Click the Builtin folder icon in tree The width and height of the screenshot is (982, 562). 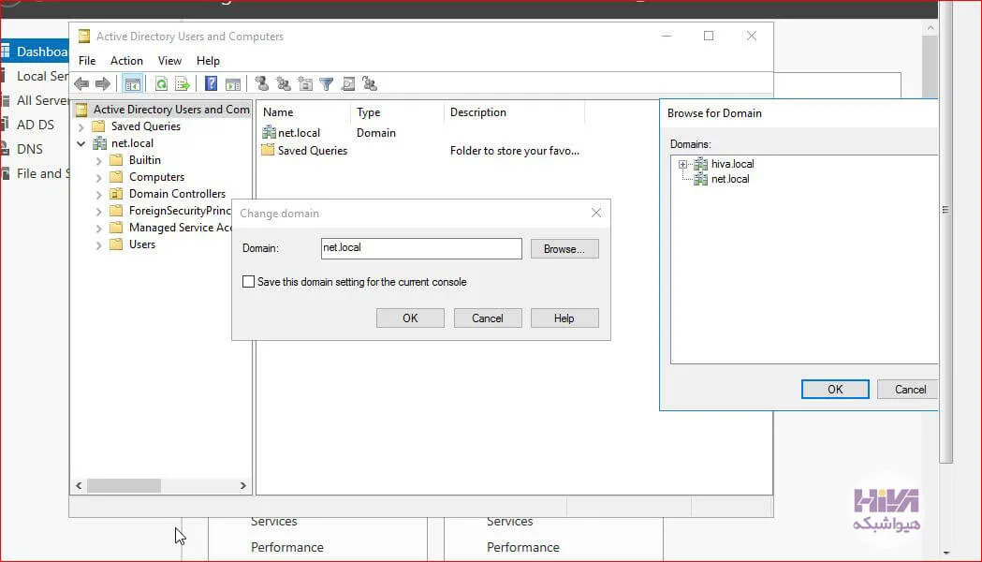click(x=116, y=160)
